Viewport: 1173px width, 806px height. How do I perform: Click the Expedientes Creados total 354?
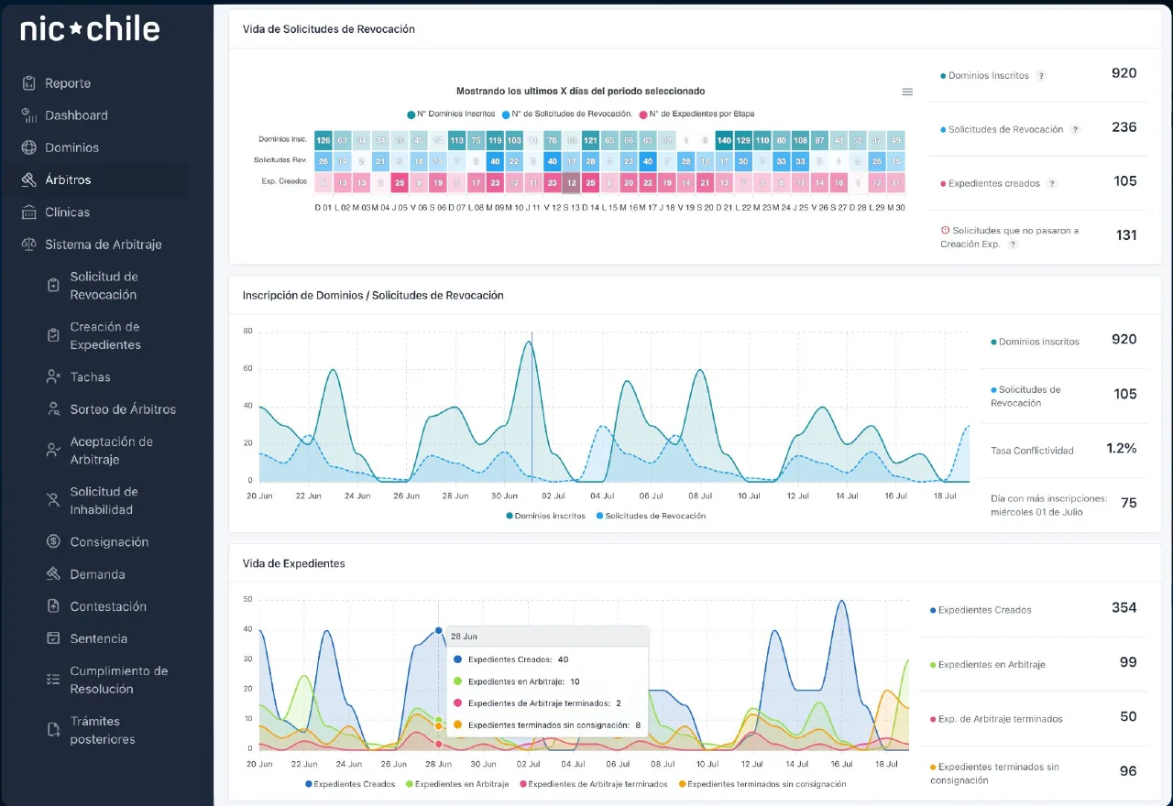[1124, 607]
